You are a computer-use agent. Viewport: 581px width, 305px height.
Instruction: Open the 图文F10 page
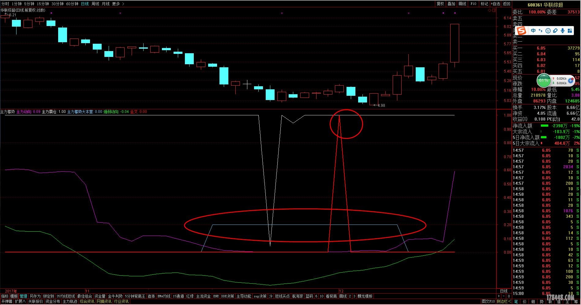488,302
